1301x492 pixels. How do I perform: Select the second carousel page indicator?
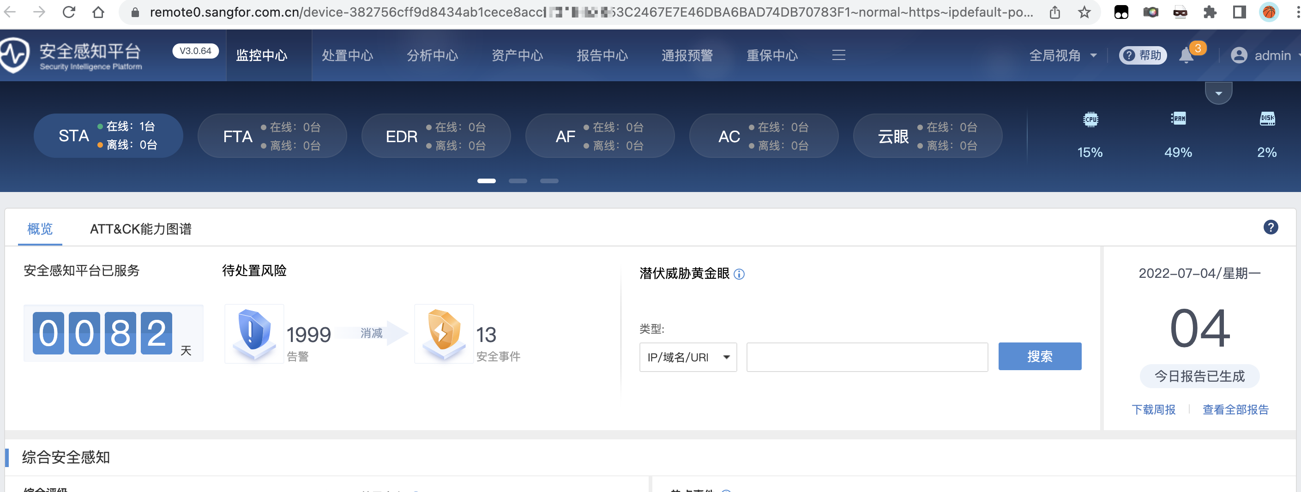(x=518, y=181)
